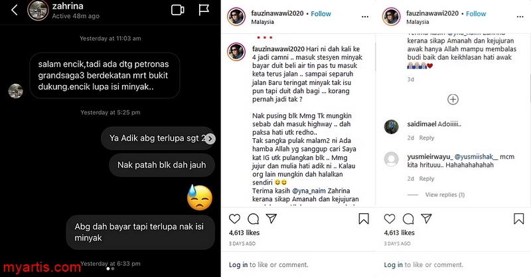The image size is (531, 277).
Task: Start a video call with zahrina
Action: pyautogui.click(x=177, y=10)
